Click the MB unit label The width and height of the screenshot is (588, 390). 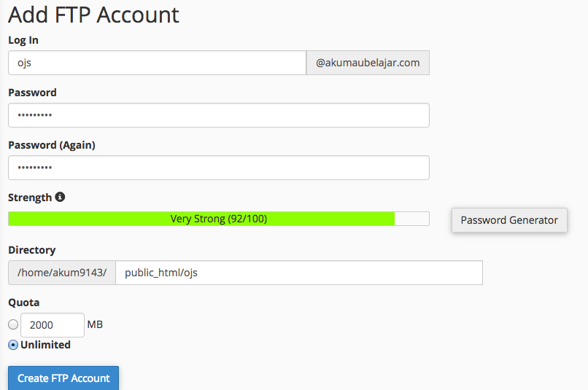point(95,324)
